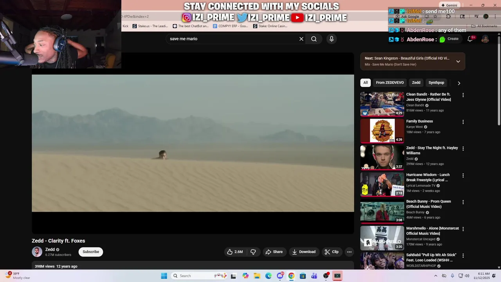501x282 pixels.
Task: Open Marshmello Alone video thumbnail
Action: coord(382,238)
